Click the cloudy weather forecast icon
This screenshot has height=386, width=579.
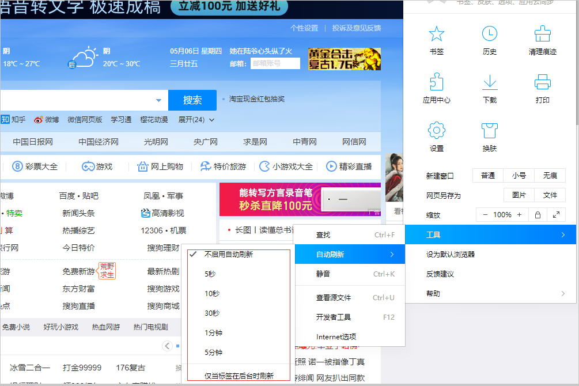click(83, 57)
